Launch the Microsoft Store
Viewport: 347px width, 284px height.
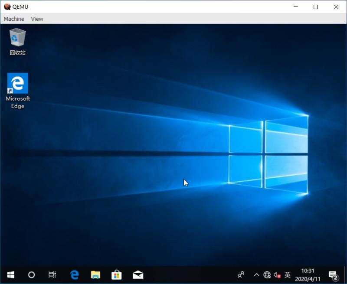[116, 274]
